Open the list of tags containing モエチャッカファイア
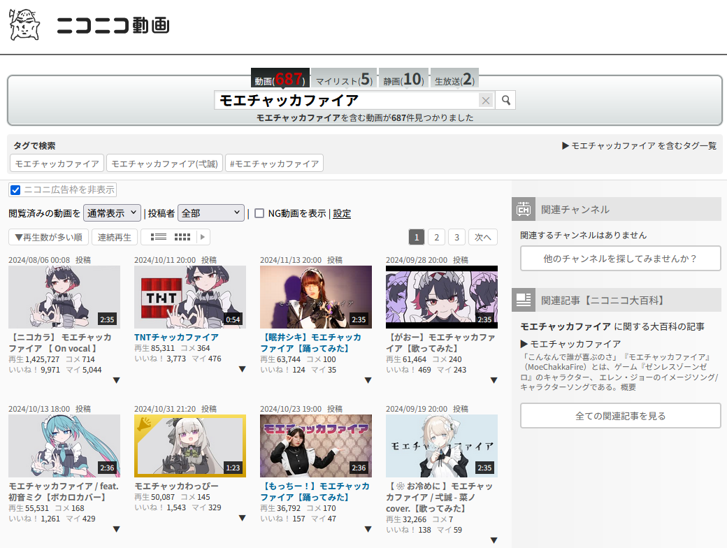 coord(640,145)
